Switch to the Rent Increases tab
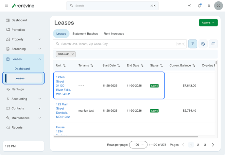Image resolution: width=225 pixels, height=155 pixels. click(114, 34)
